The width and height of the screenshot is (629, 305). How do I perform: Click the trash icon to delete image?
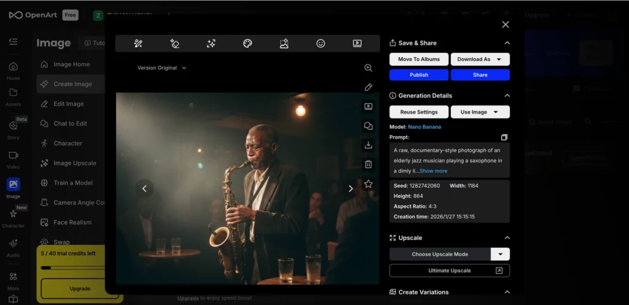tap(369, 164)
